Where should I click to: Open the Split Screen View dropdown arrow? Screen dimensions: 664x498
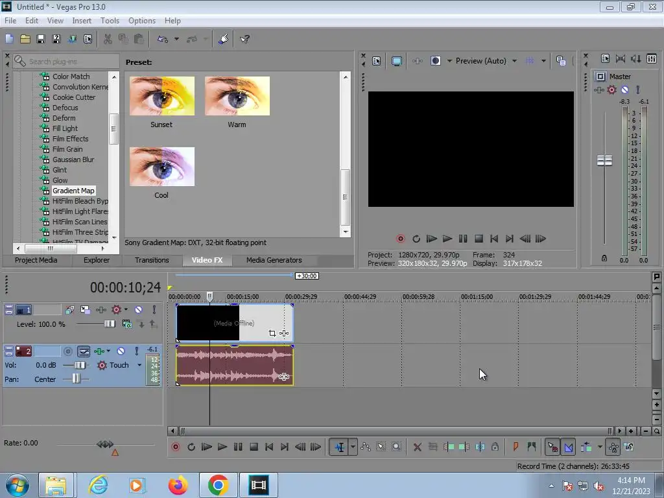coord(449,61)
